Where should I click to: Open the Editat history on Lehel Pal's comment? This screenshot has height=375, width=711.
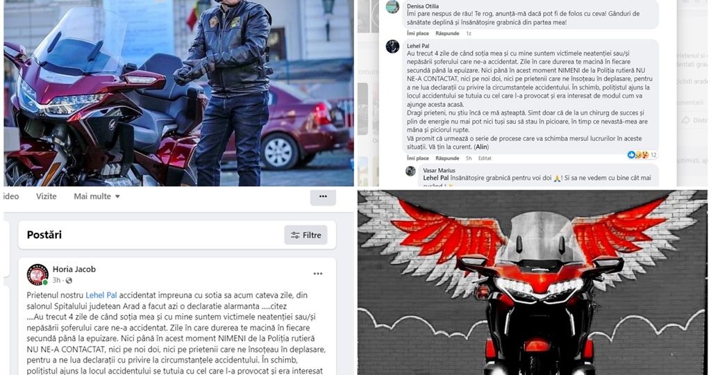click(x=485, y=158)
